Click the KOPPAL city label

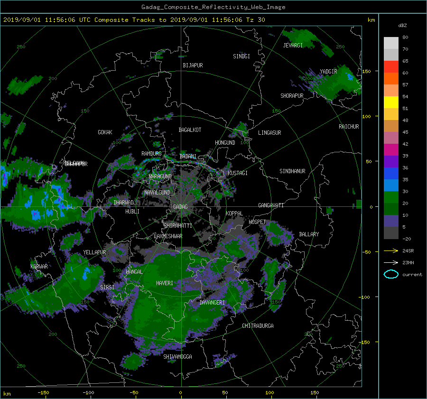click(x=234, y=213)
